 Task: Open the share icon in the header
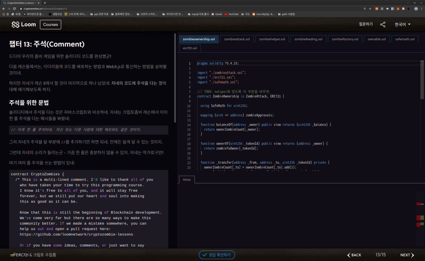[x=383, y=24]
